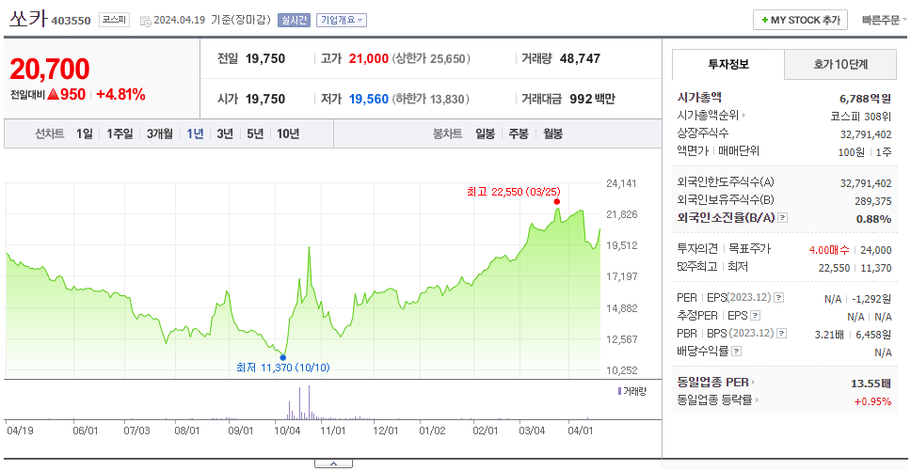Select the 1주일 line chart period
The width and height of the screenshot is (911, 470).
tap(120, 134)
